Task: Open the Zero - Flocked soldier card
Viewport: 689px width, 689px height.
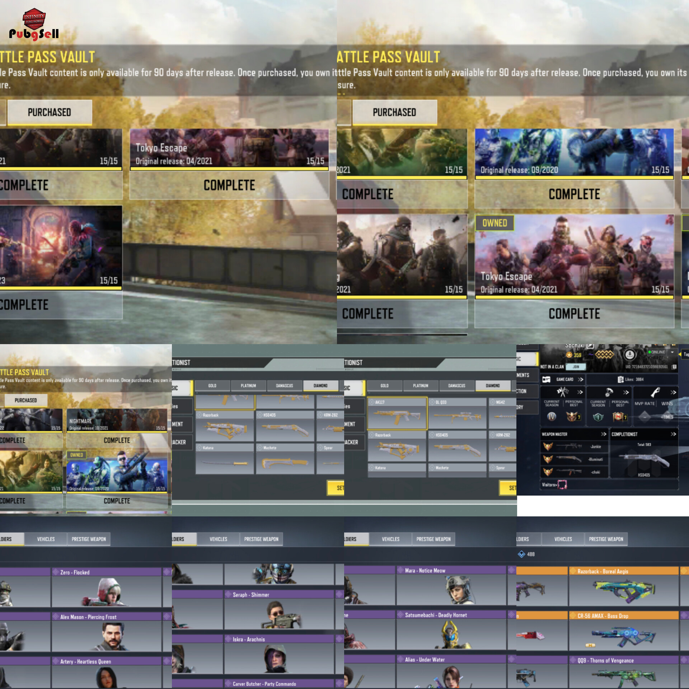Action: pos(107,587)
